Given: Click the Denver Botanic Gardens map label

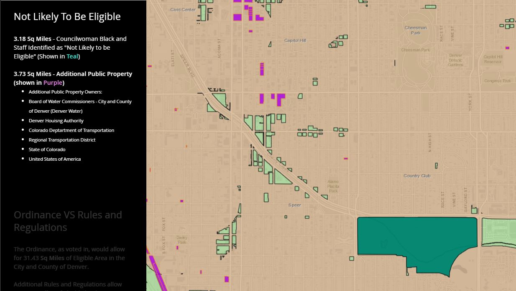Looking at the screenshot, I should pyautogui.click(x=455, y=60).
